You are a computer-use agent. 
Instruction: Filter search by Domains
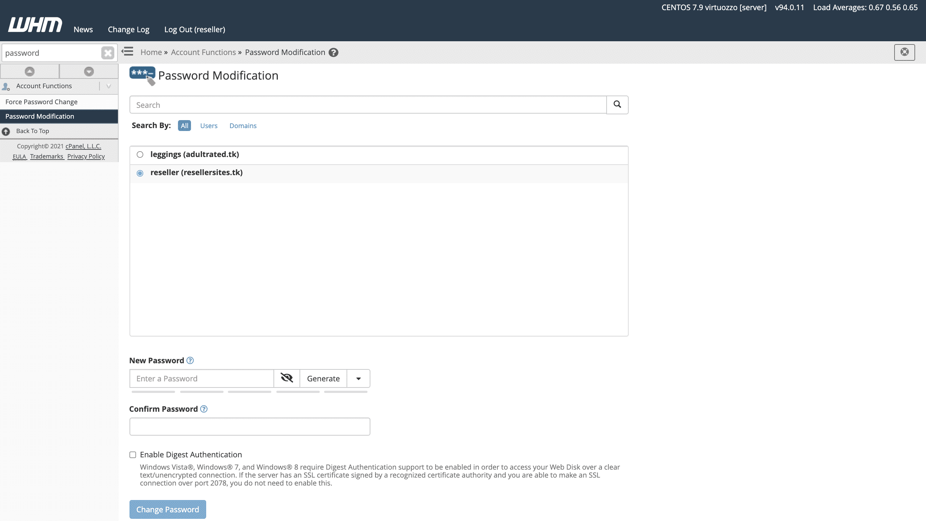pos(243,126)
